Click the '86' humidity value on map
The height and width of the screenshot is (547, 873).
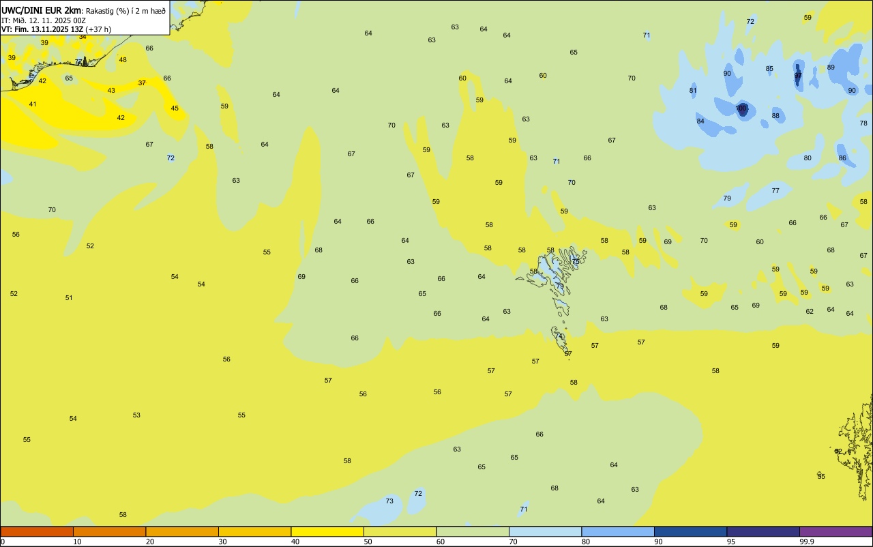(x=842, y=158)
